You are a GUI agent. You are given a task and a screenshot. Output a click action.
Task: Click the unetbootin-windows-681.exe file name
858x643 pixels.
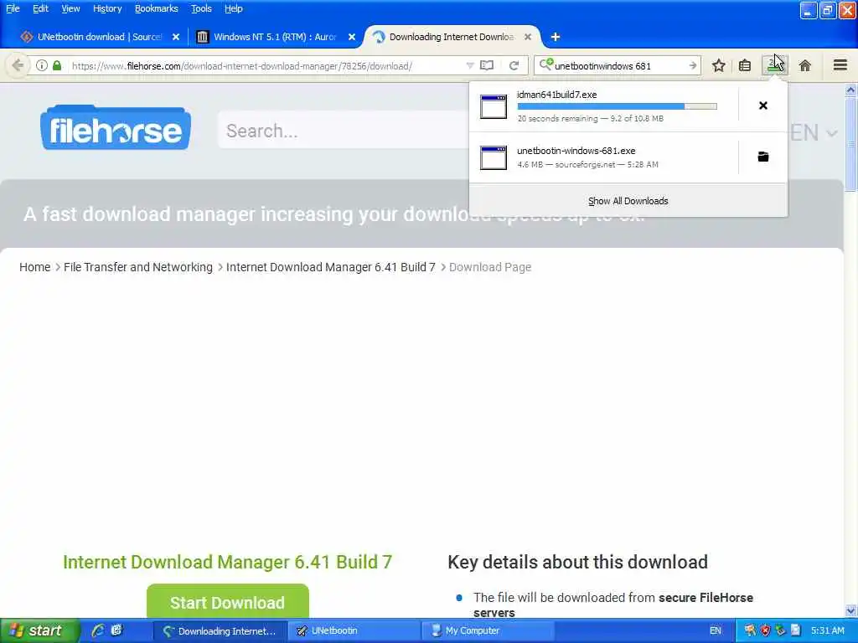coord(576,151)
